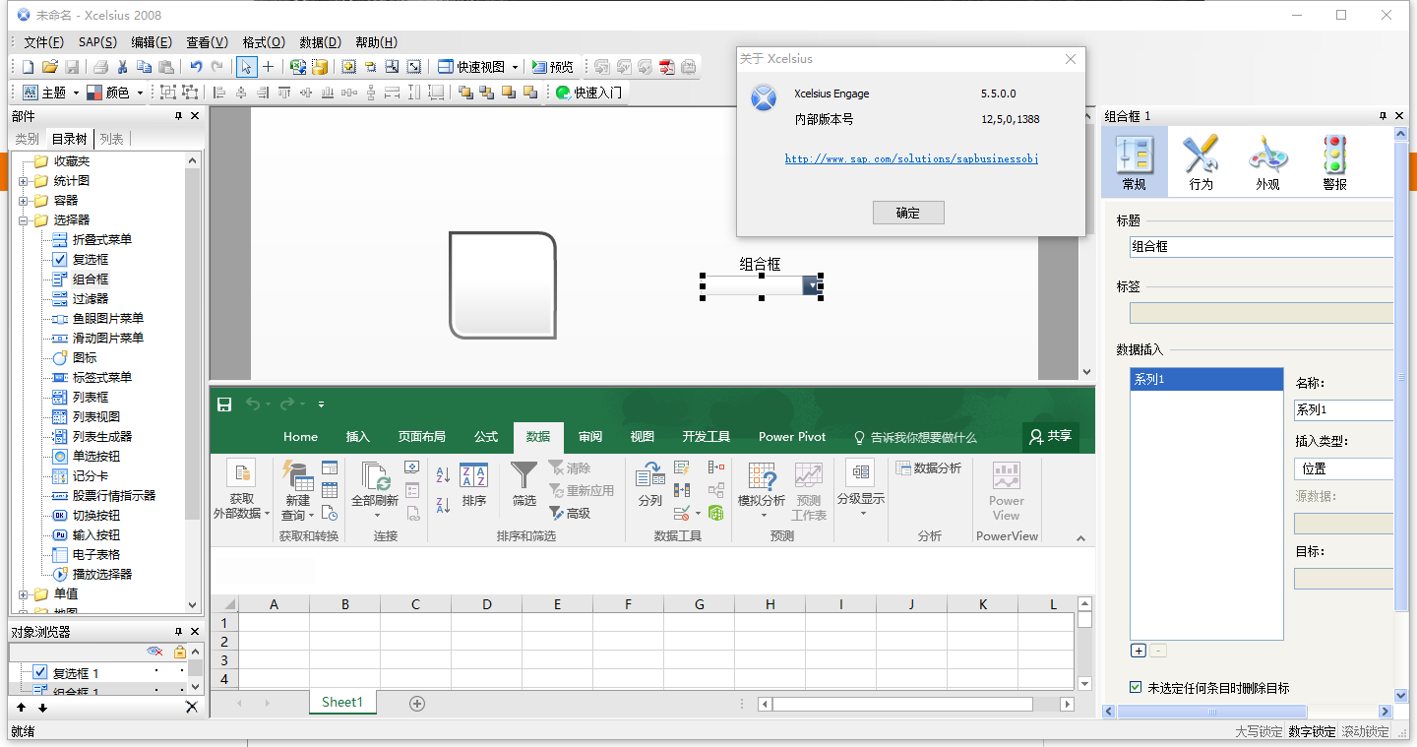Click the lock icon in object browser header
This screenshot has height=747, width=1417.
click(x=180, y=652)
